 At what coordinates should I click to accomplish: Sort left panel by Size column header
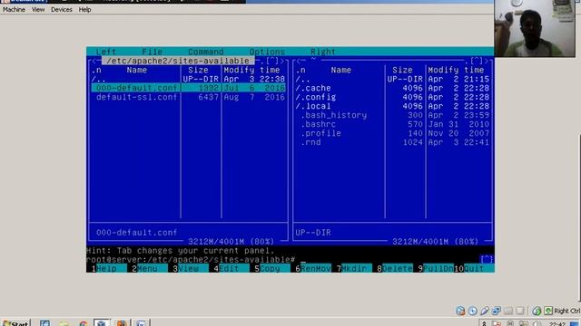click(198, 70)
